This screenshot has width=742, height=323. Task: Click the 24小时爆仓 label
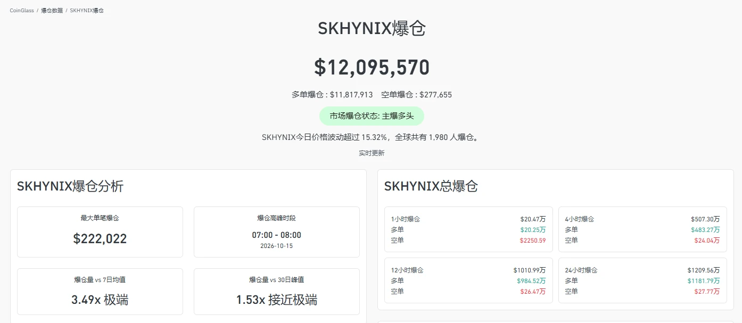pyautogui.click(x=581, y=270)
